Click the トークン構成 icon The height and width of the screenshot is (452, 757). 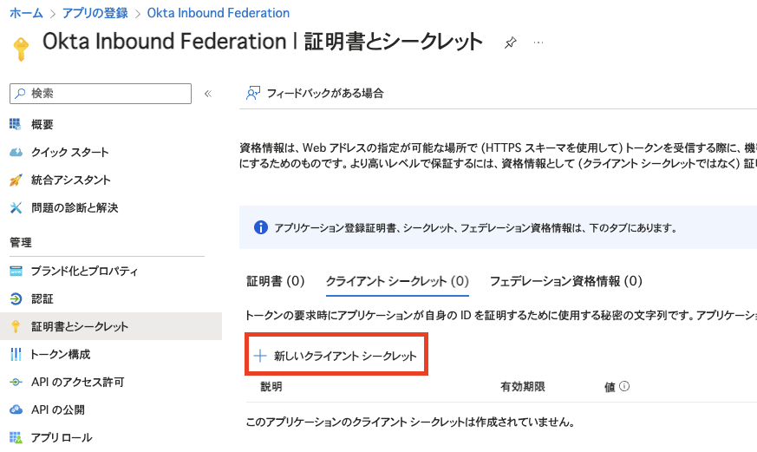pyautogui.click(x=16, y=354)
